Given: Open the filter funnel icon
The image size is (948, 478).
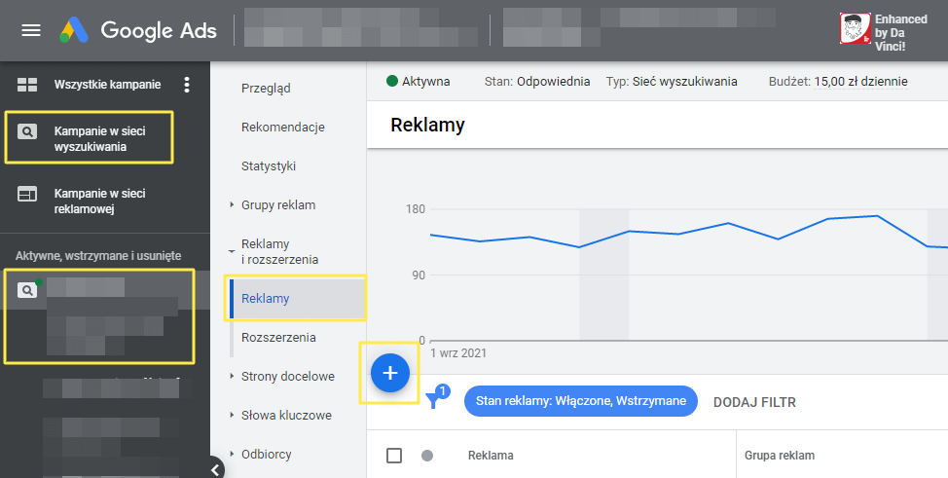Looking at the screenshot, I should point(434,400).
